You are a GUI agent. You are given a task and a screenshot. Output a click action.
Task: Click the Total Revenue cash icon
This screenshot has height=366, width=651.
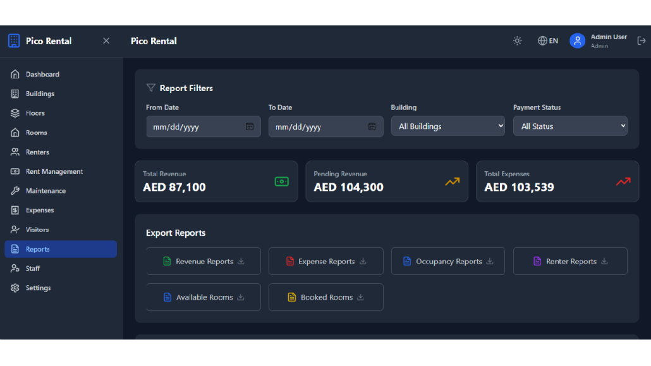tap(282, 181)
